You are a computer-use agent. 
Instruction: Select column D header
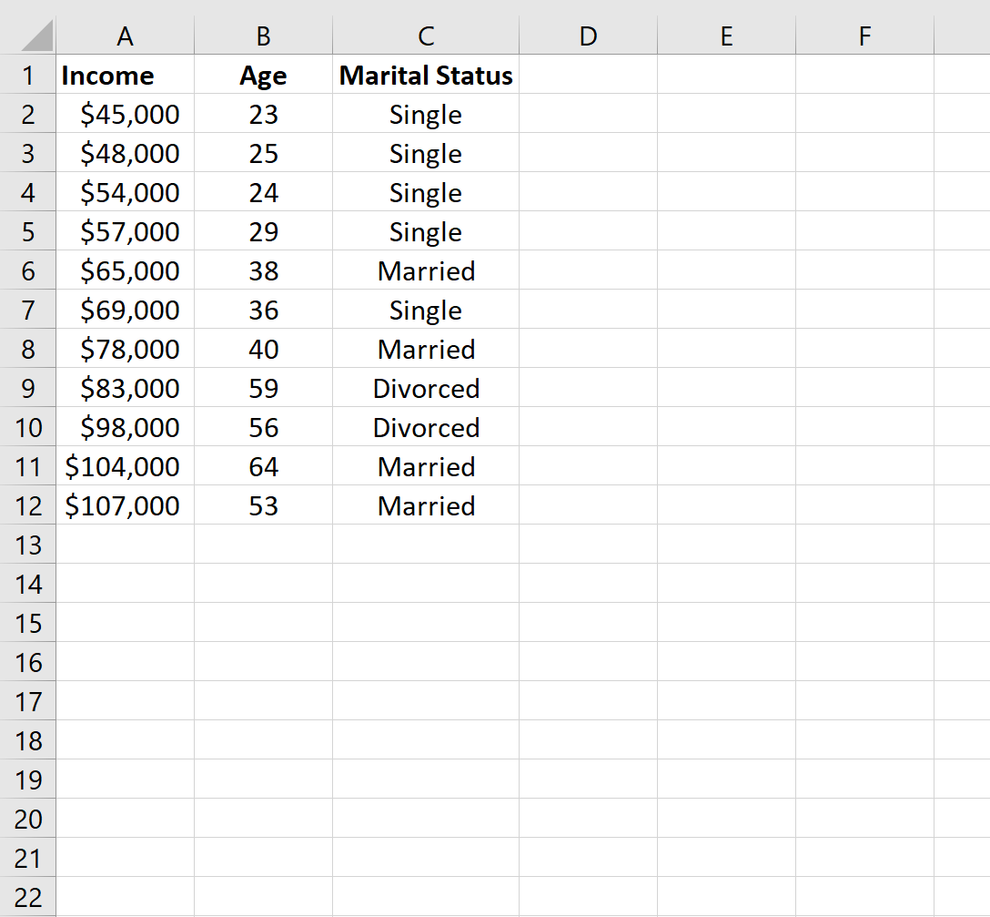(x=588, y=36)
